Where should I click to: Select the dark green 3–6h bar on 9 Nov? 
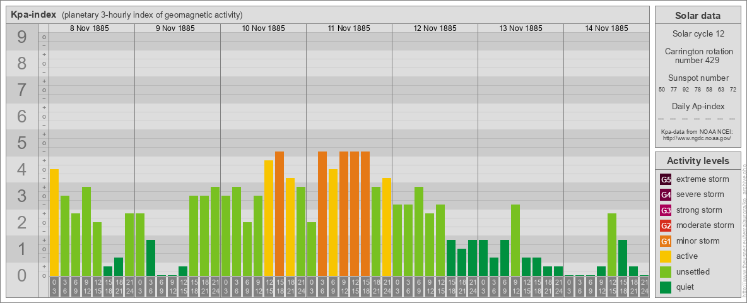(151, 258)
